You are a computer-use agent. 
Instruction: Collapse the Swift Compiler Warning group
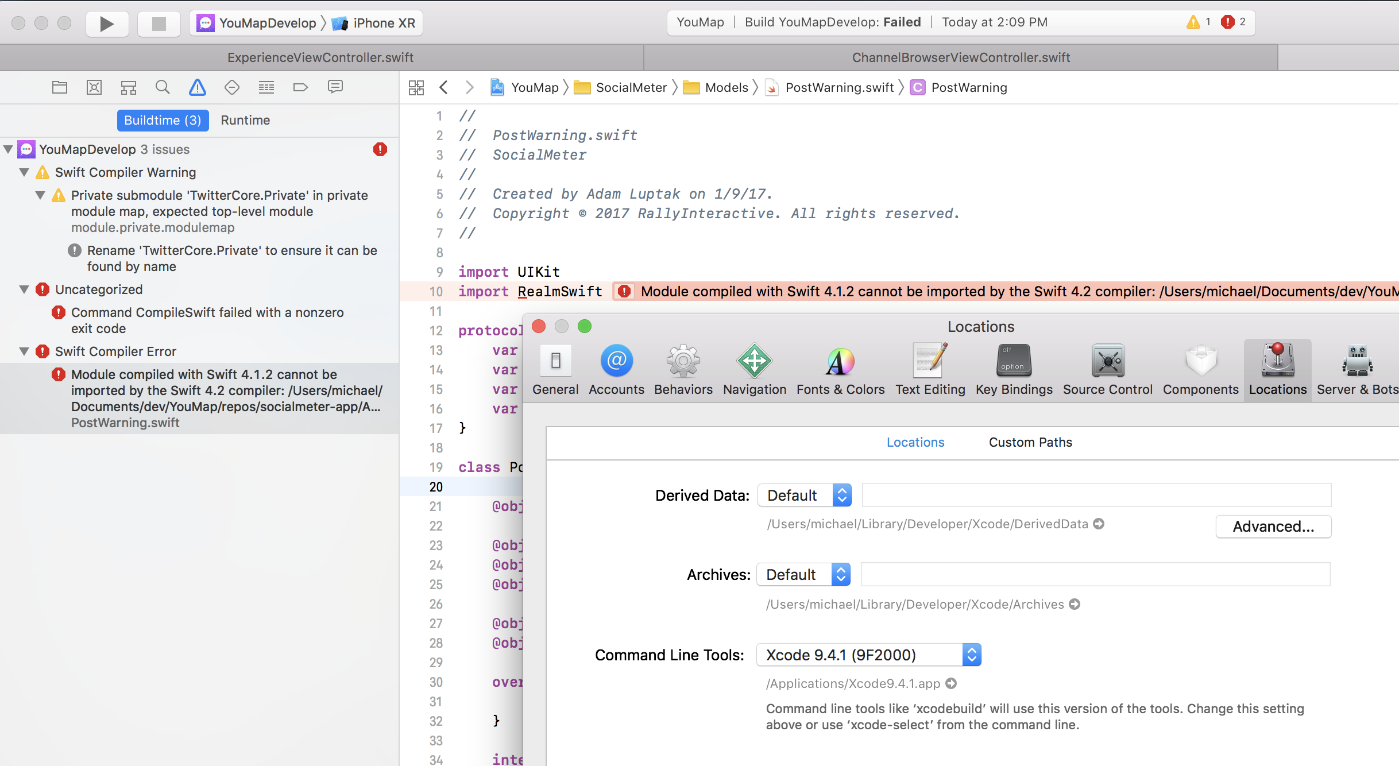click(24, 172)
